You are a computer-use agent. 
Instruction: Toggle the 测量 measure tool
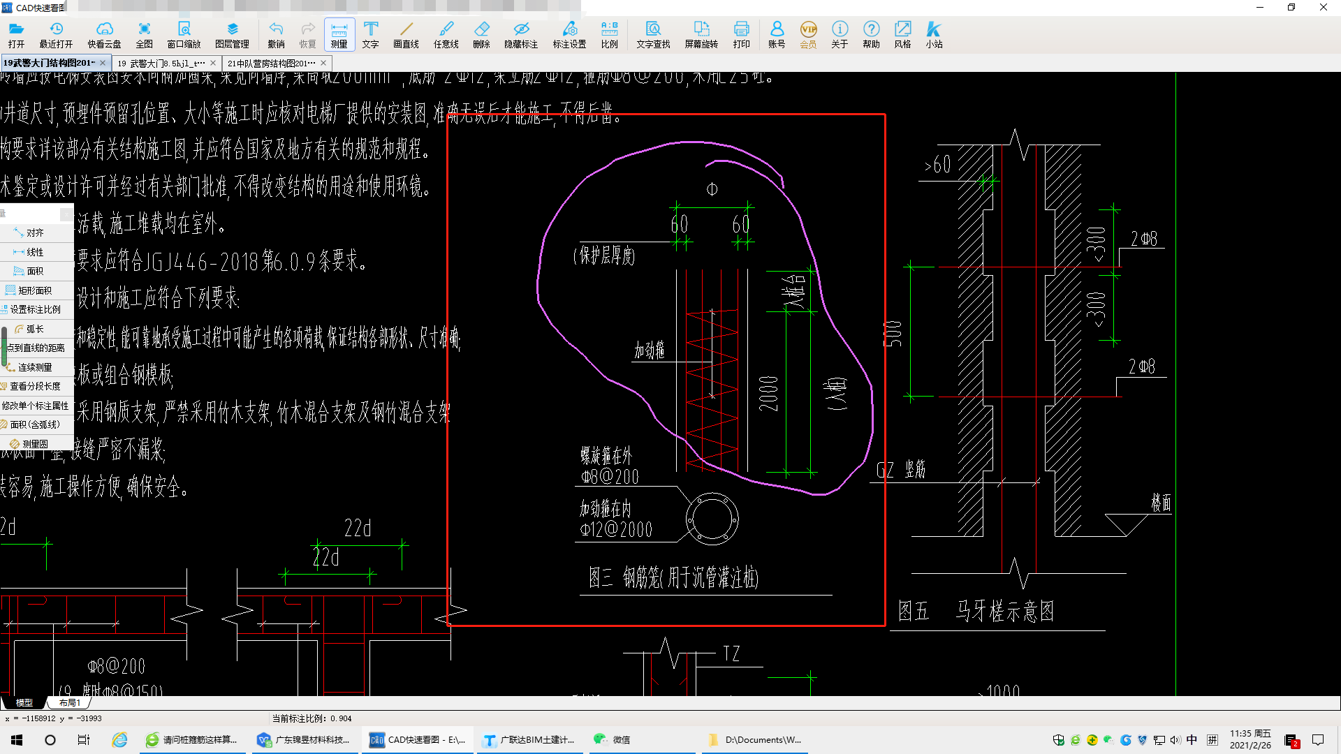(339, 34)
